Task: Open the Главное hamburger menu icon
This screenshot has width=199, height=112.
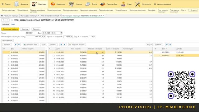Action: pyautogui.click(x=2, y=4)
